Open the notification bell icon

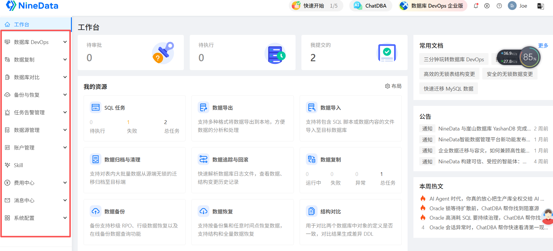pos(476,6)
